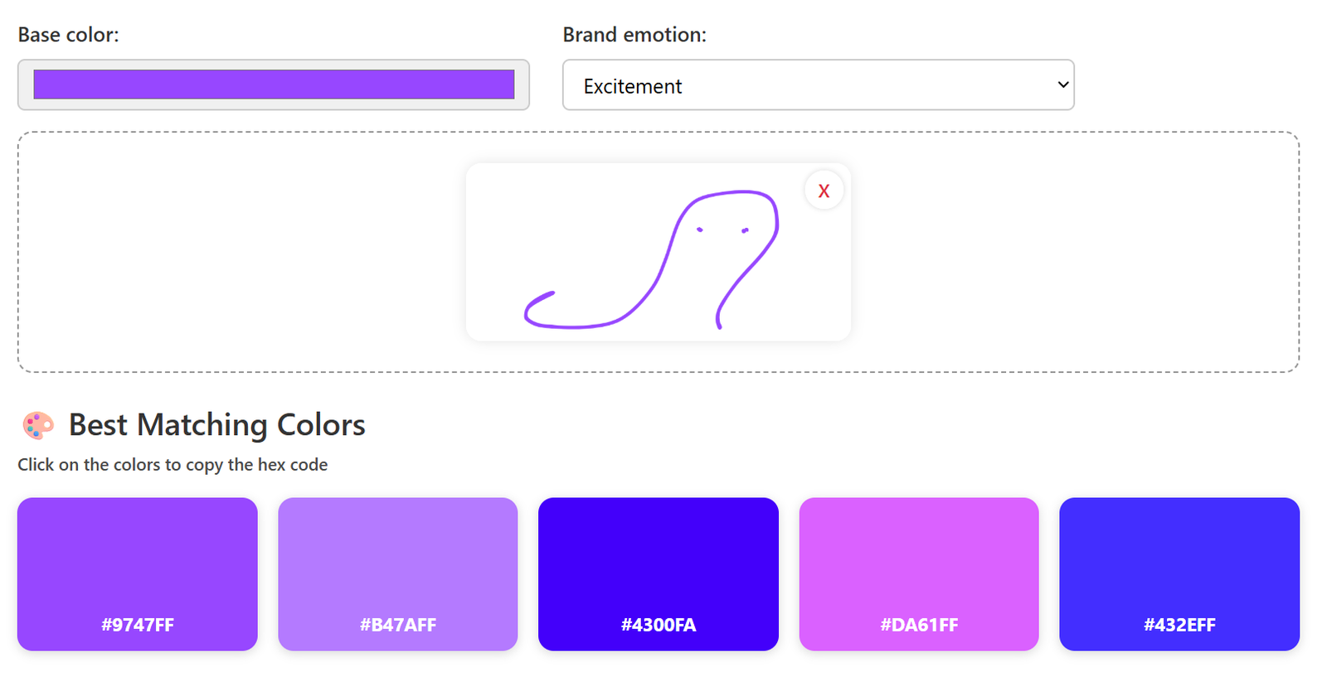
Task: Click the "Brand emotion:" label
Action: (634, 35)
